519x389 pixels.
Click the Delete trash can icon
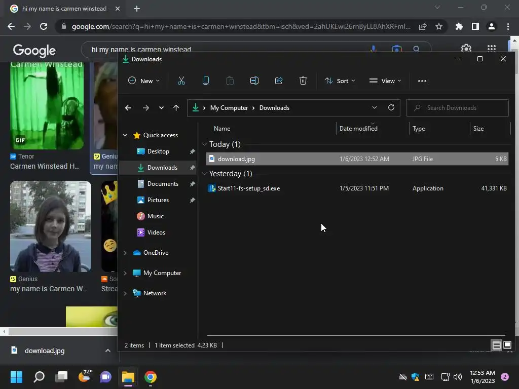pyautogui.click(x=303, y=81)
